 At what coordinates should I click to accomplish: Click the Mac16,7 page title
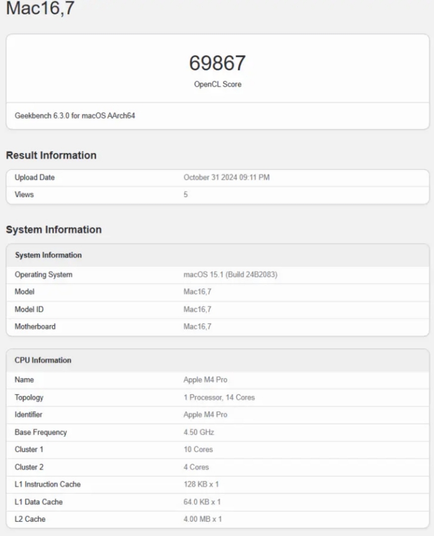[x=40, y=8]
